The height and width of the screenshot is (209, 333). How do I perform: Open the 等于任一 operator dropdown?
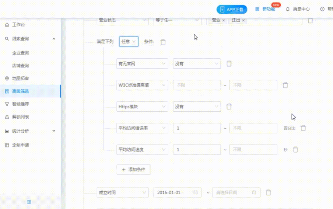click(x=177, y=20)
